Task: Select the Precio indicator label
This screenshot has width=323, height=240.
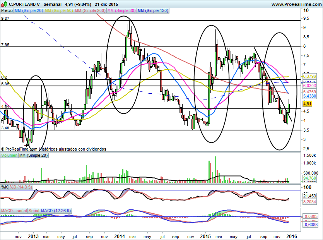Action: click(7, 11)
